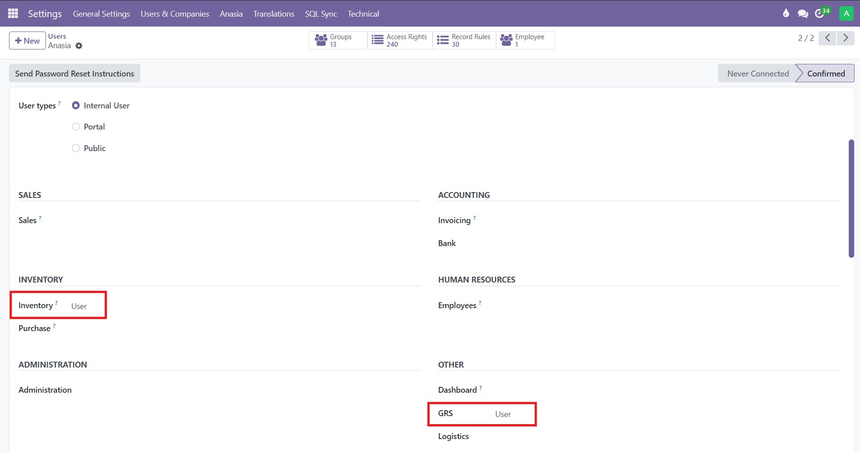This screenshot has height=453, width=860.
Task: Select the Portal user type
Action: [x=76, y=126]
